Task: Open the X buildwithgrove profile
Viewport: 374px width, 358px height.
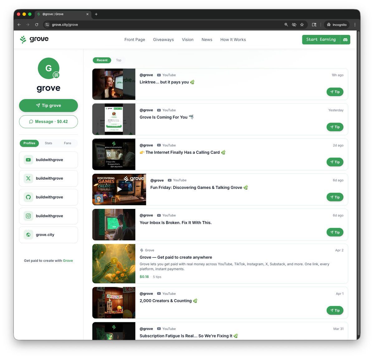Action: 48,178
